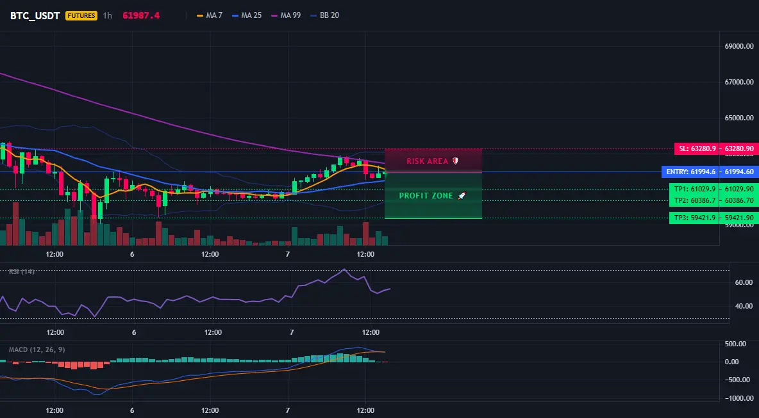Click the BB 20 legend entry

(325, 15)
